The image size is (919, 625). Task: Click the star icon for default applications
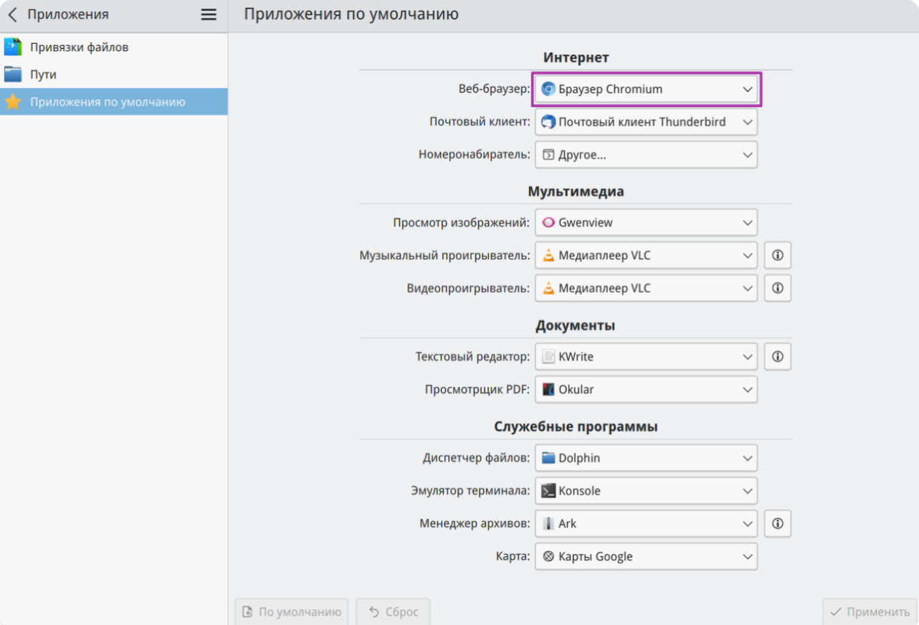click(13, 102)
